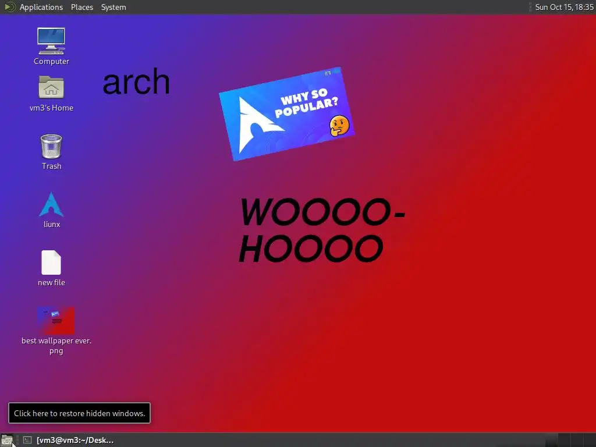
Task: Select best wallpaper ever.png thumbnail
Action: 56,321
